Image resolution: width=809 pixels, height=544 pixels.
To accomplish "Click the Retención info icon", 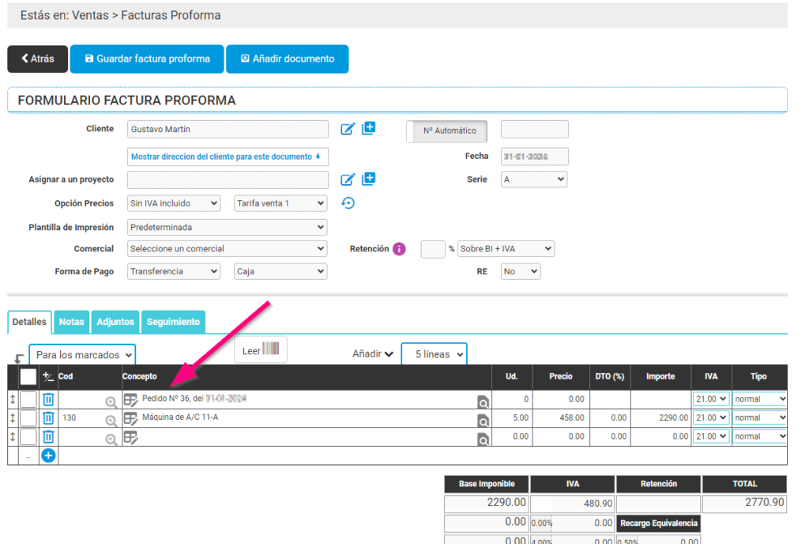I will point(400,248).
